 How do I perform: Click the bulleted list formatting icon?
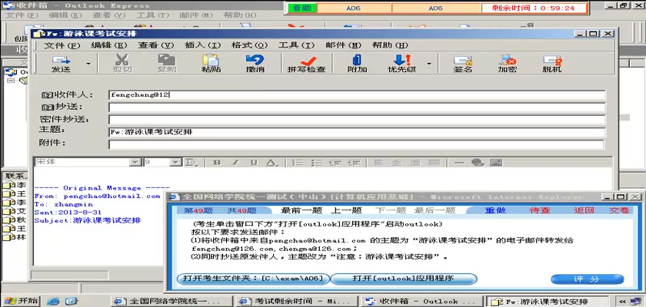click(317, 163)
